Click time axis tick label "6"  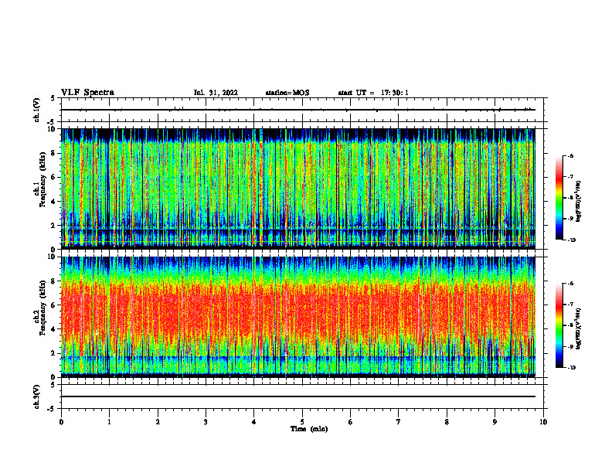(351, 422)
